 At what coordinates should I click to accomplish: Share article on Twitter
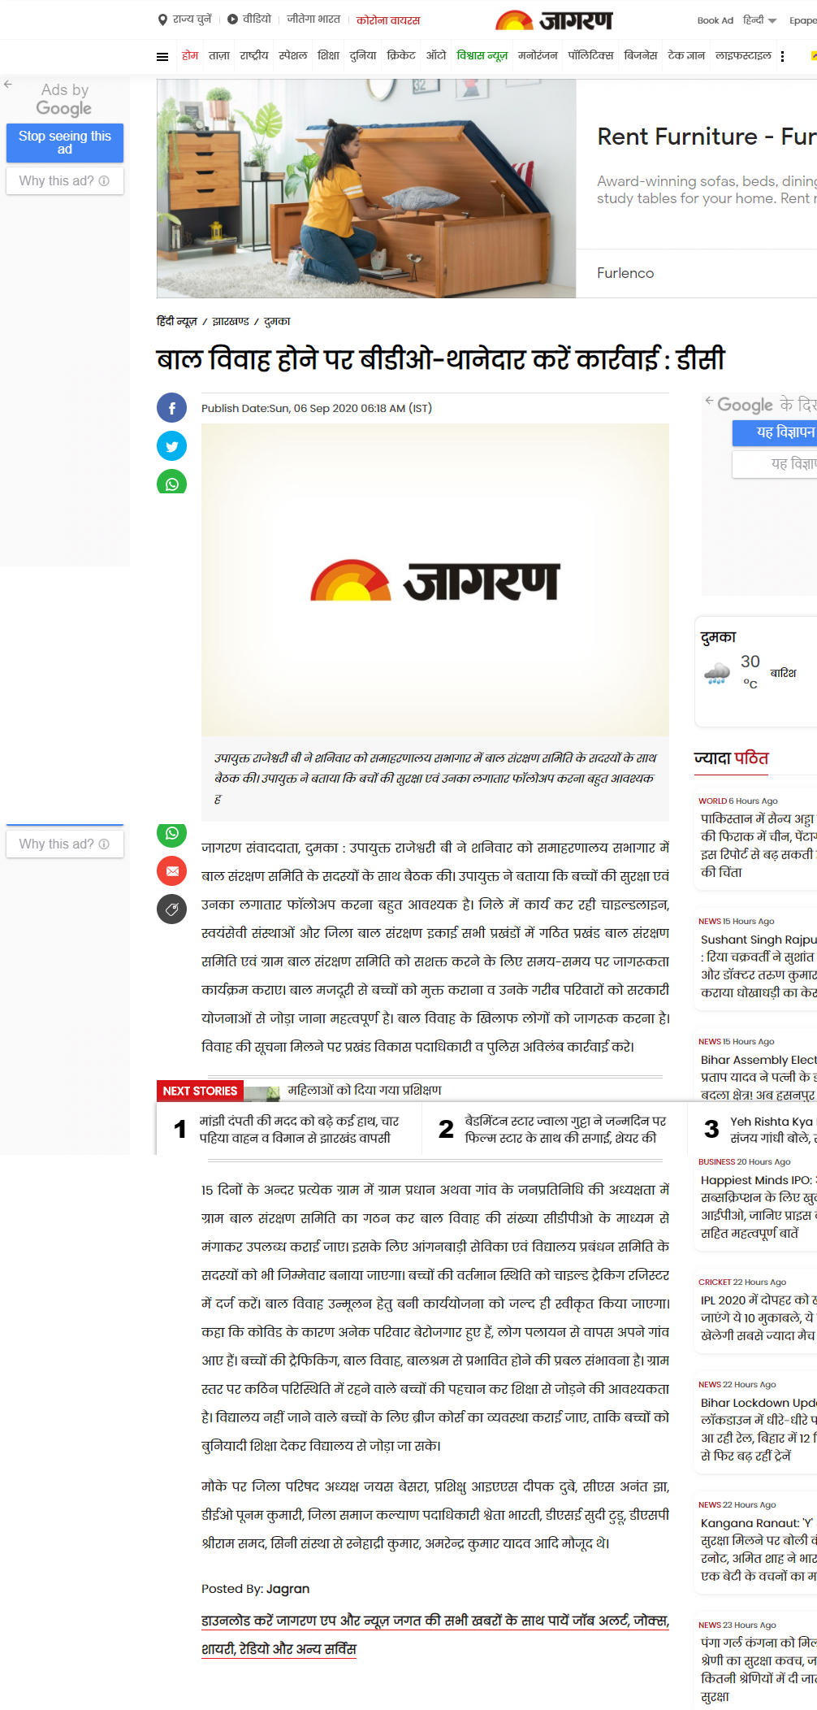[x=171, y=445]
